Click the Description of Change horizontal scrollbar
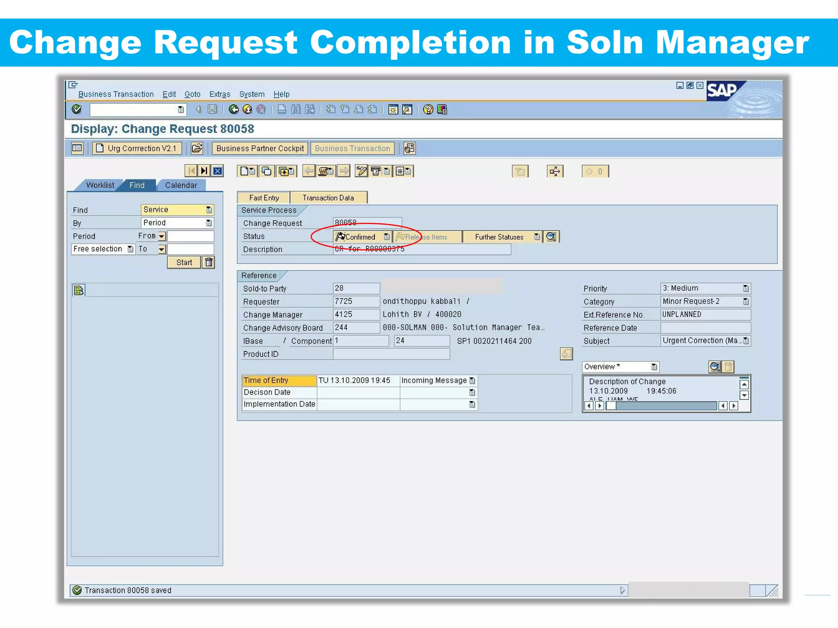Image resolution: width=838 pixels, height=628 pixels. [661, 406]
